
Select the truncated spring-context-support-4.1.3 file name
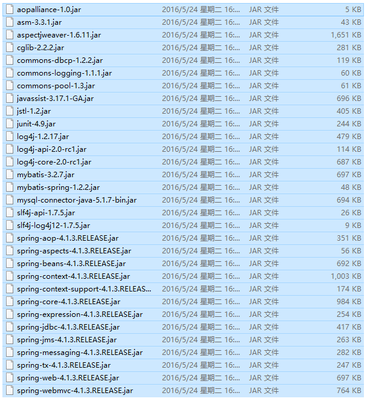tap(84, 290)
